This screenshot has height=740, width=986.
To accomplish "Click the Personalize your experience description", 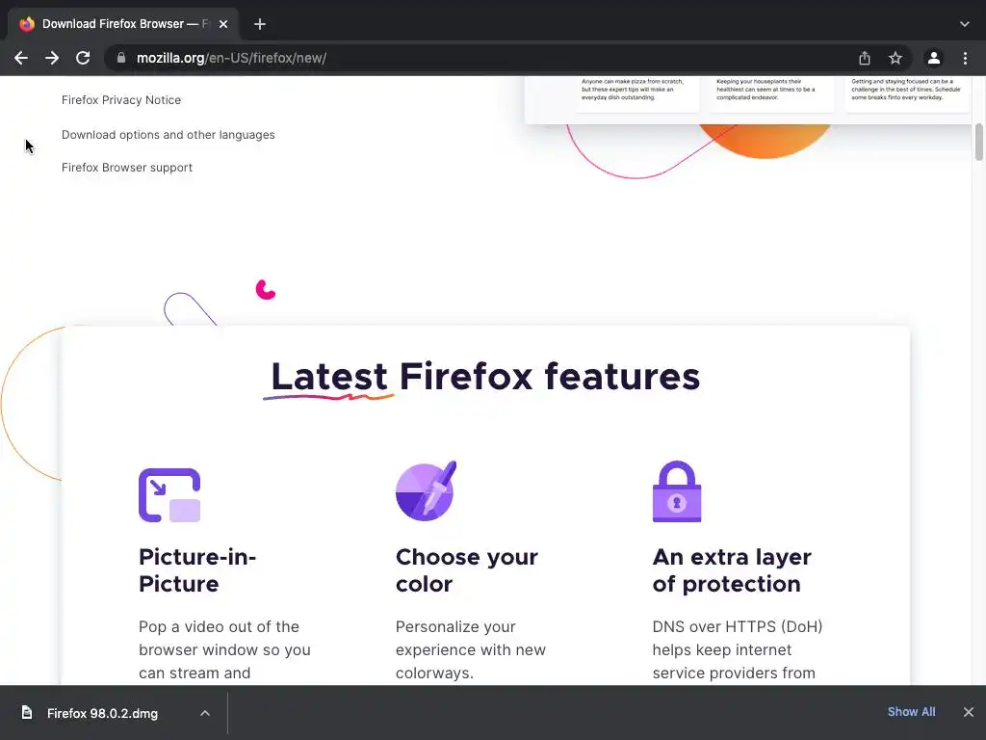I will click(470, 650).
